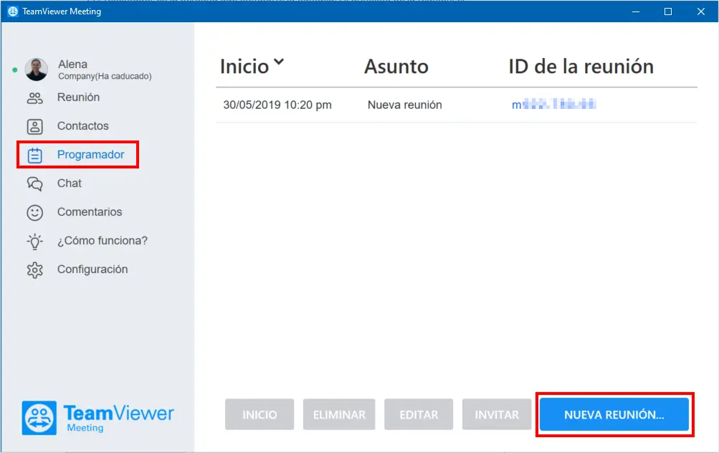Toggle sort arrow next to Inicio
719x453 pixels.
coord(279,62)
